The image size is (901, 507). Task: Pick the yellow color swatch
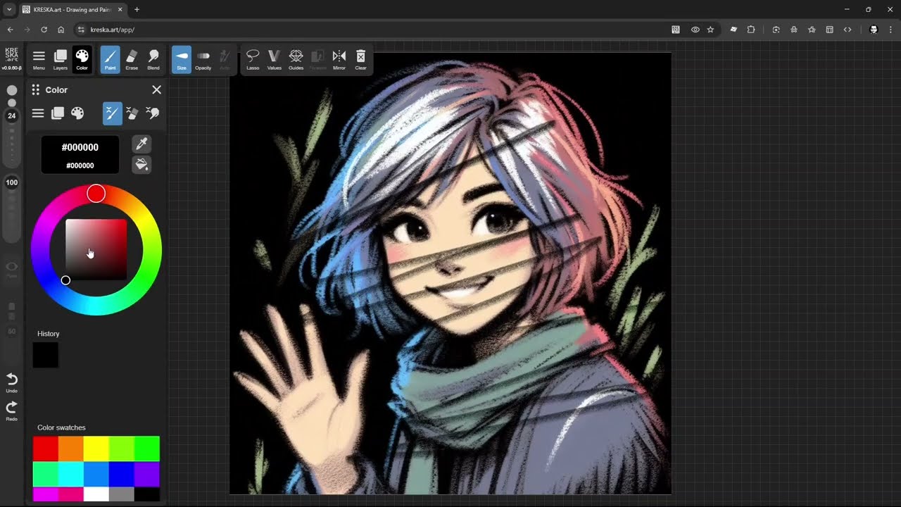click(96, 449)
